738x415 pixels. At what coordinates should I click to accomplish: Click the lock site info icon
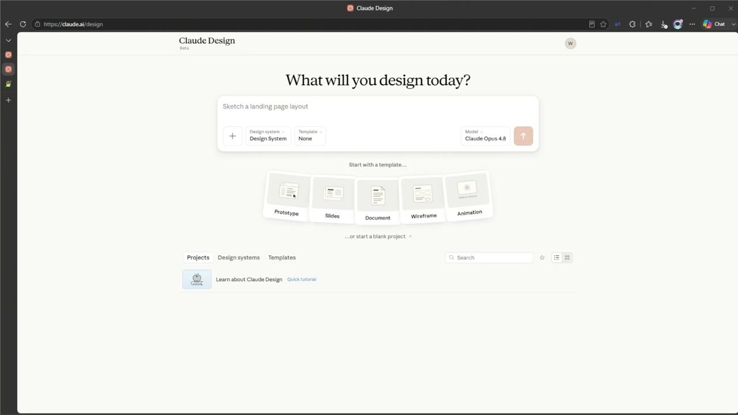pos(37,24)
